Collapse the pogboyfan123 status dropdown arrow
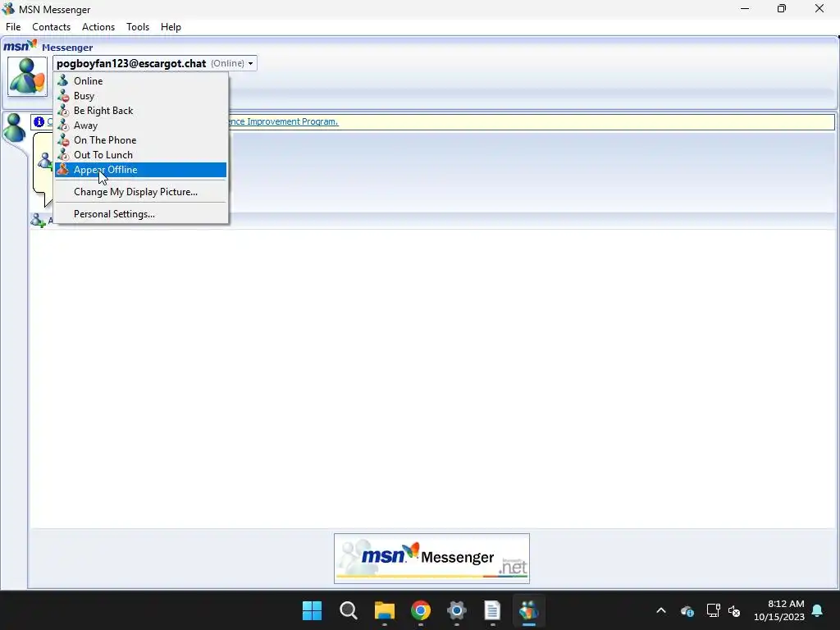 tap(250, 64)
